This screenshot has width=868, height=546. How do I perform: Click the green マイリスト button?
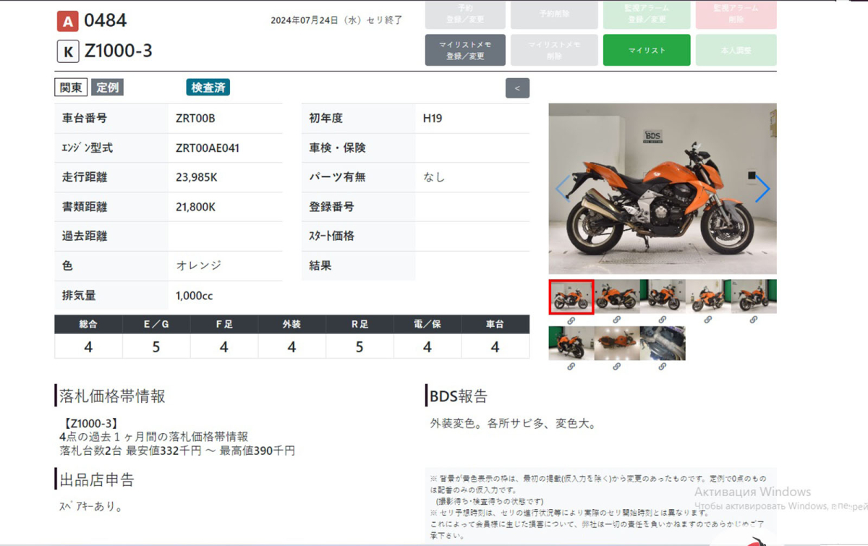coord(646,51)
